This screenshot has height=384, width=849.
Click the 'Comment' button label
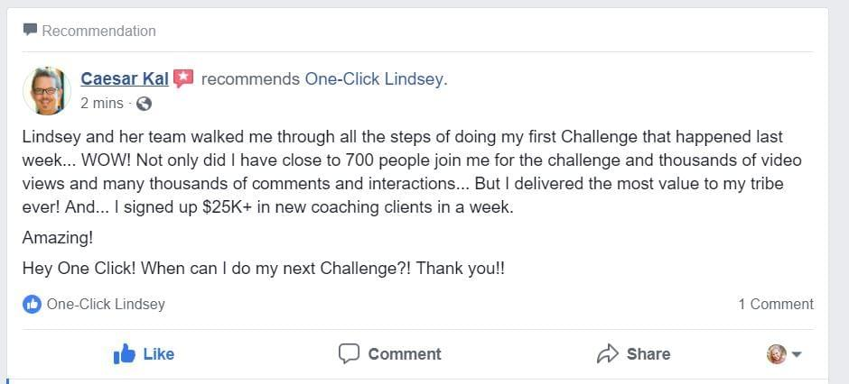point(405,354)
